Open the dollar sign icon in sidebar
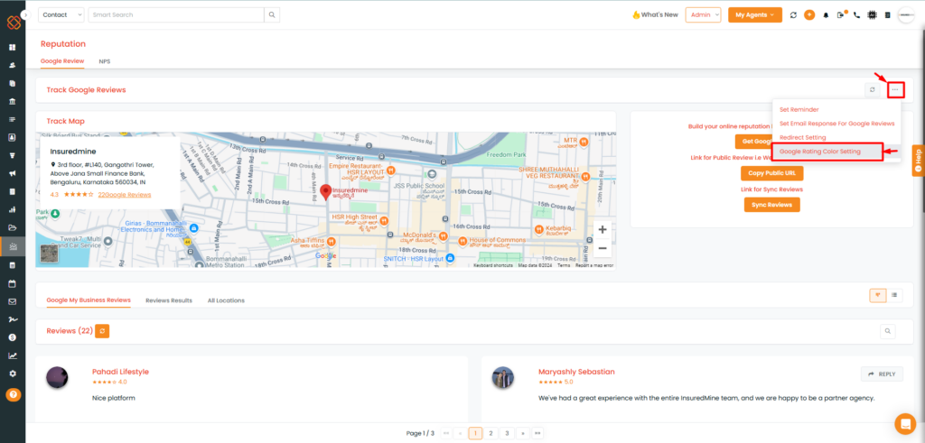Image resolution: width=925 pixels, height=443 pixels. (13, 337)
